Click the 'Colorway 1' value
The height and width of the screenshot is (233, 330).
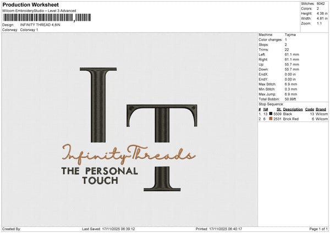29,30
